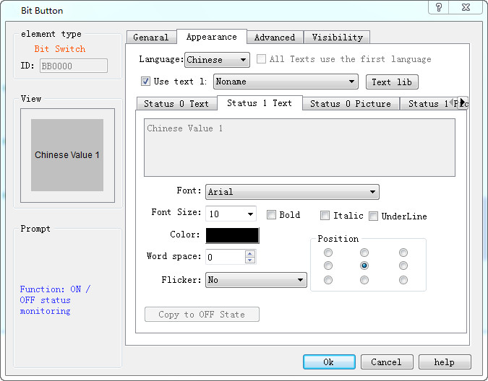Click Copy to OFF State button
488x381 pixels.
tap(202, 314)
